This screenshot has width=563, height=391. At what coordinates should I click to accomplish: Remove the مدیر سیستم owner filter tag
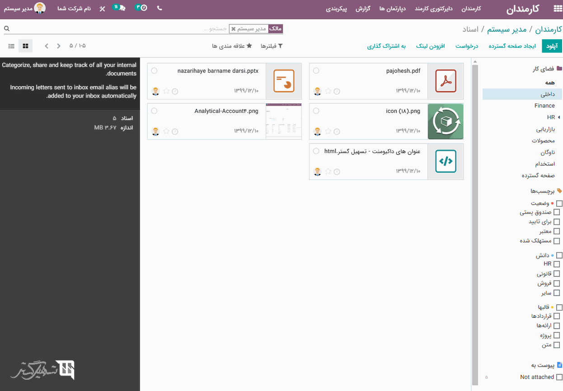point(233,29)
